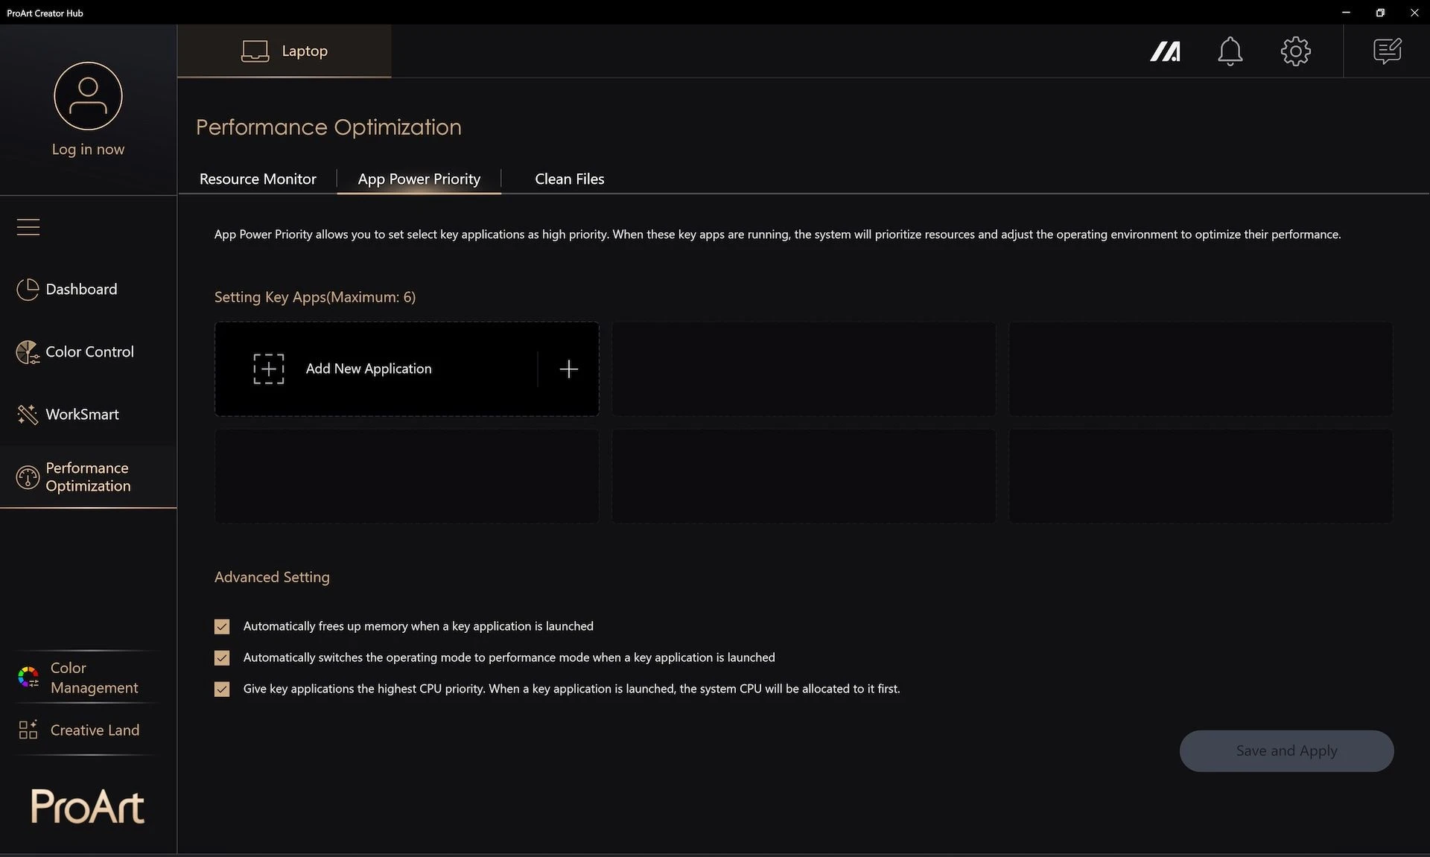
Task: Open the Dashboard pie chart icon
Action: coord(28,290)
